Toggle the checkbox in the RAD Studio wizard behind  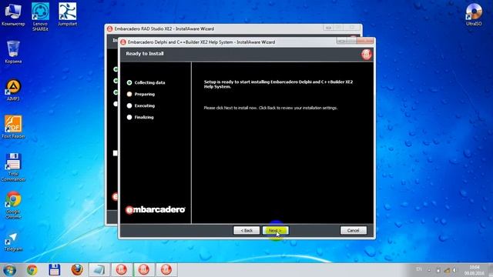coord(115,153)
